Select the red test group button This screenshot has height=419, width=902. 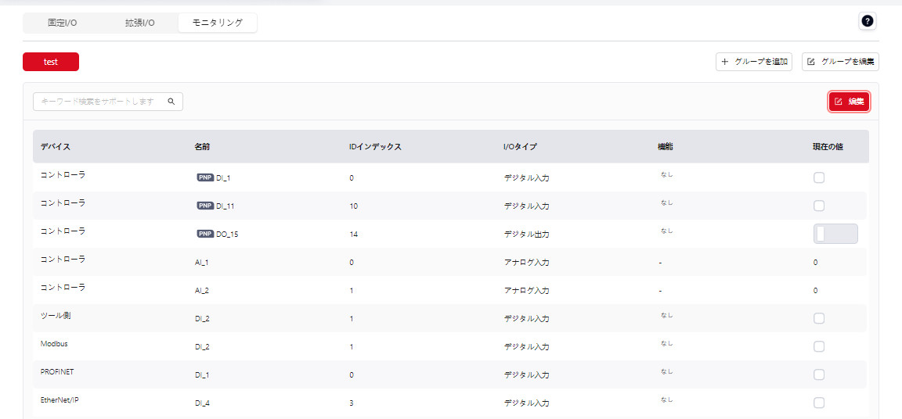pos(51,62)
